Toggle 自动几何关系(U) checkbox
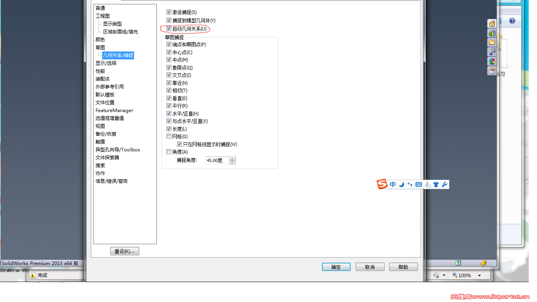Viewport: 537px width, 302px height. (169, 29)
